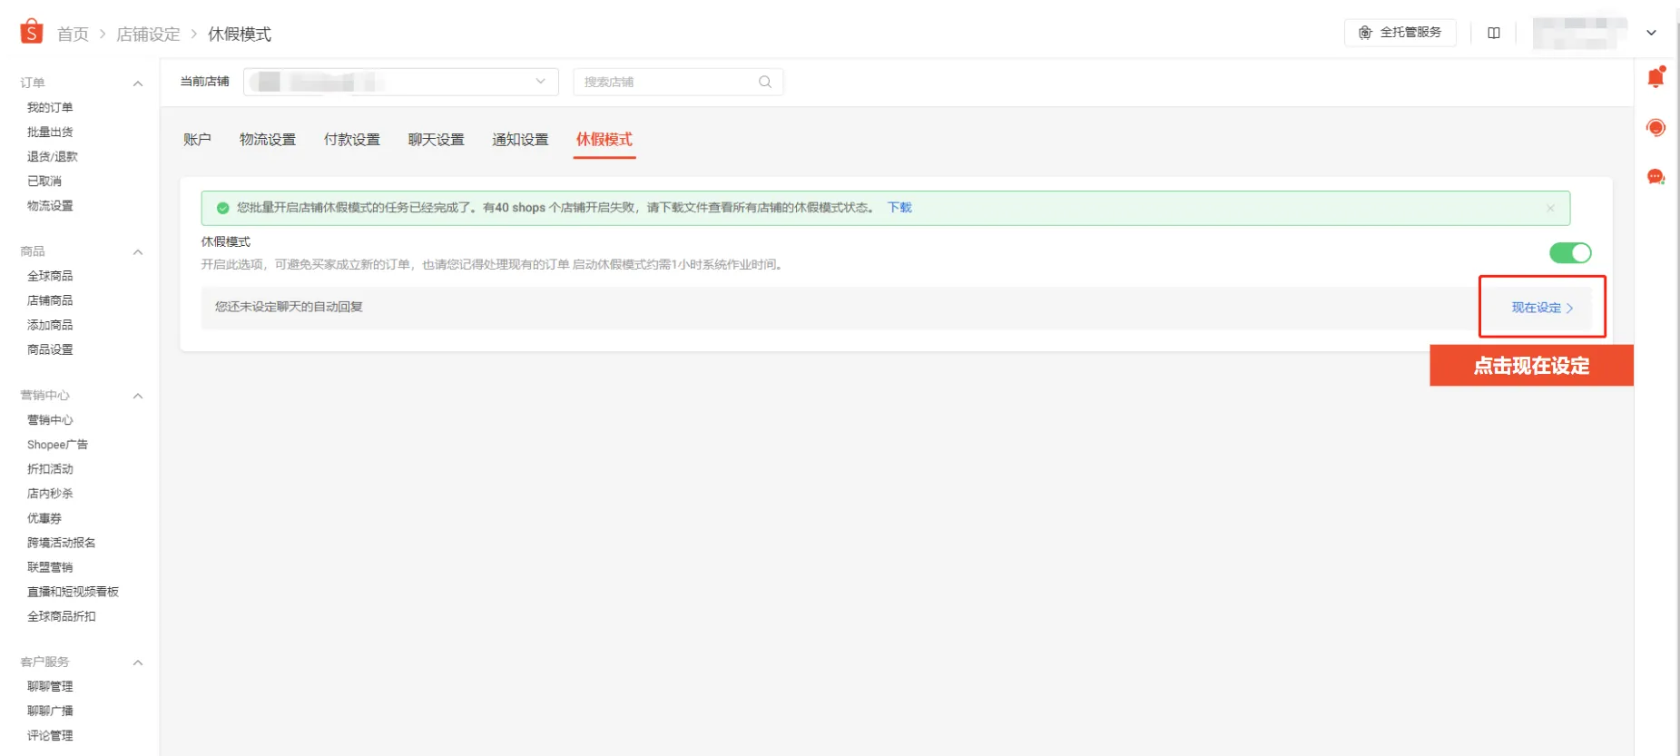
Task: Click the 全托管服务 button
Action: tap(1400, 33)
